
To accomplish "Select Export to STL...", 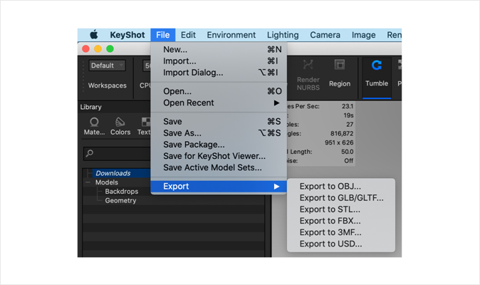I will coord(341,209).
